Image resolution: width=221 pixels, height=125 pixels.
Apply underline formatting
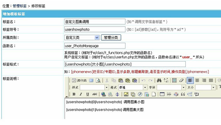[x=87, y=94]
